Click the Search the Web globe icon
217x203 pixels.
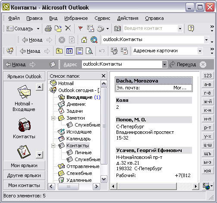click(94, 40)
